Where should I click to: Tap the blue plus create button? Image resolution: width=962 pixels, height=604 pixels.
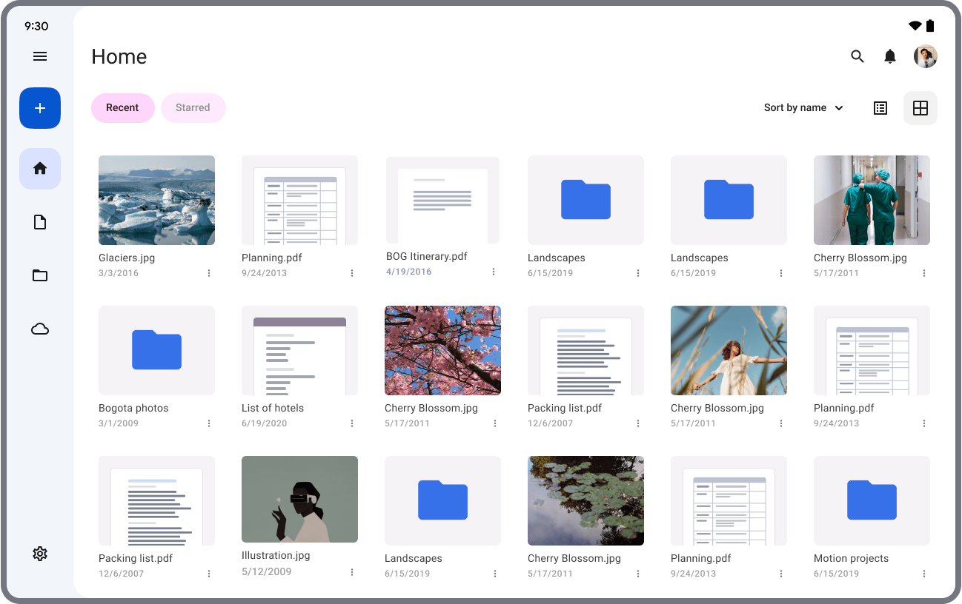click(x=40, y=108)
